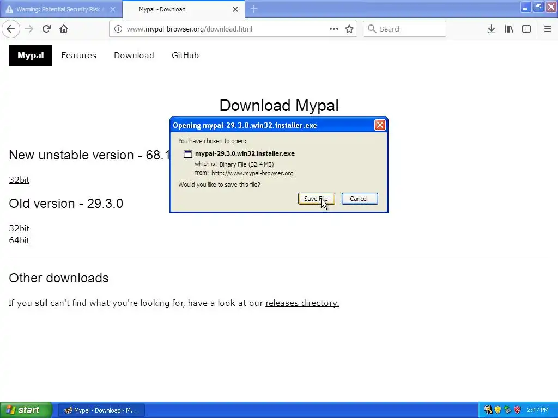Cancel the file download dialog
This screenshot has height=418, width=558.
(x=360, y=199)
